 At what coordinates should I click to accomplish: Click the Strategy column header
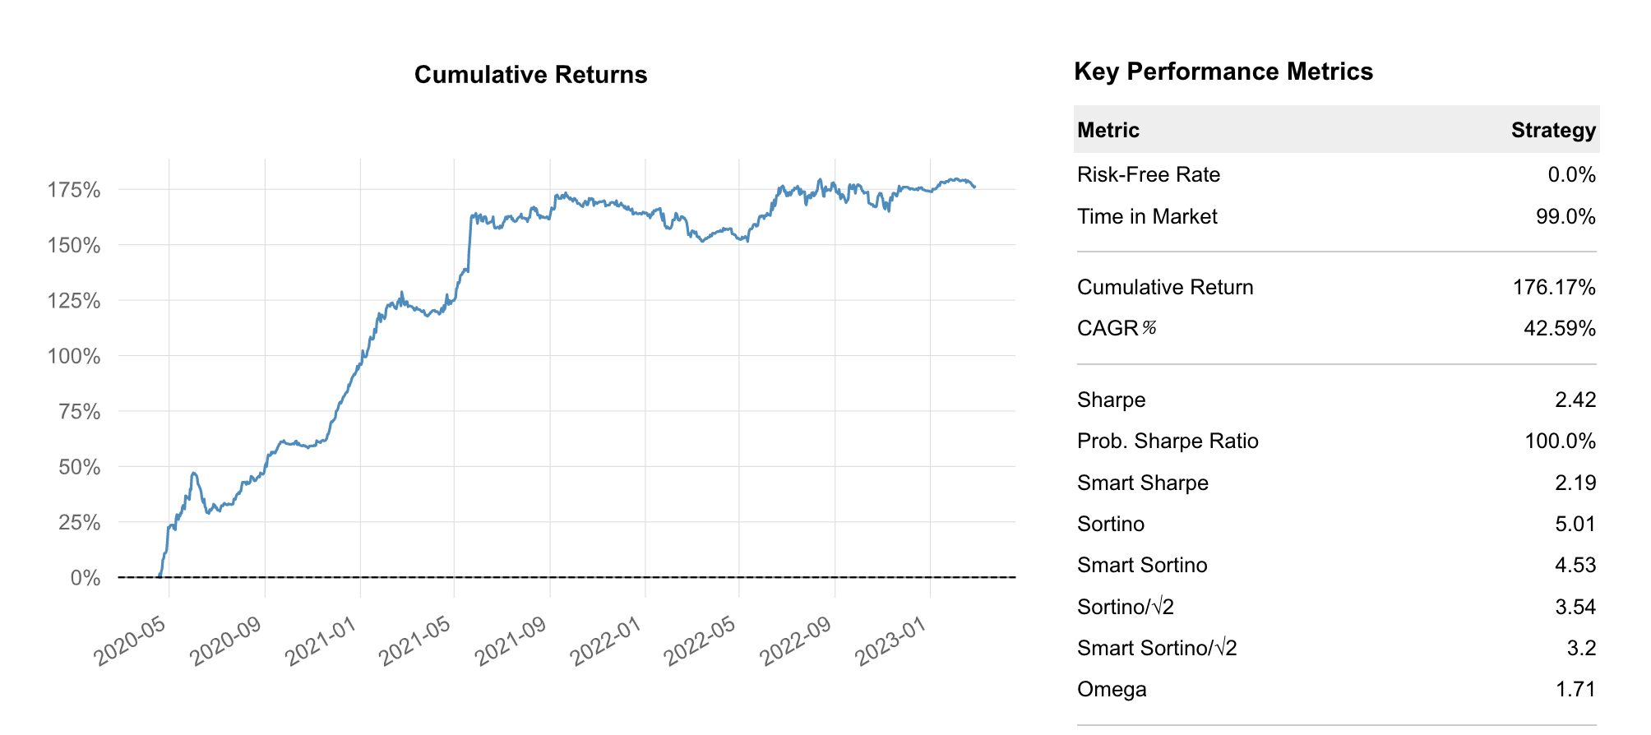1553,130
